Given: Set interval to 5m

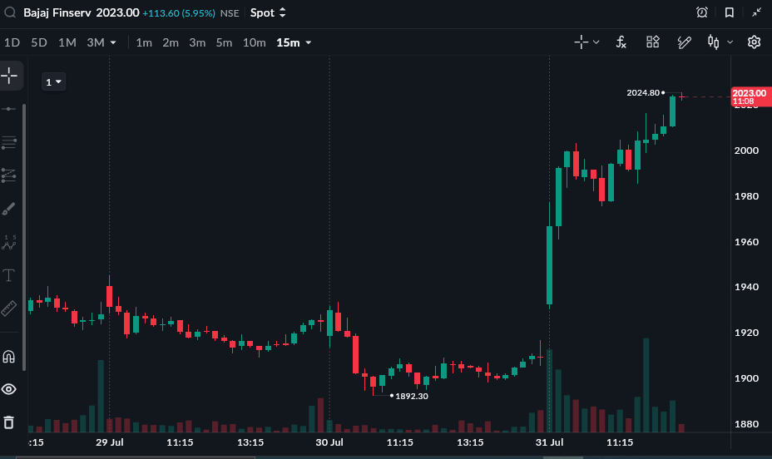Looking at the screenshot, I should [224, 42].
